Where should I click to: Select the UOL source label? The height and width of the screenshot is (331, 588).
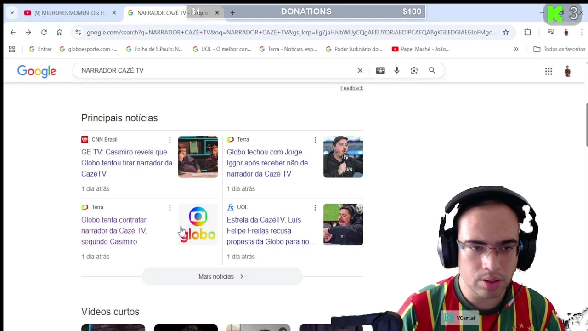click(x=242, y=207)
